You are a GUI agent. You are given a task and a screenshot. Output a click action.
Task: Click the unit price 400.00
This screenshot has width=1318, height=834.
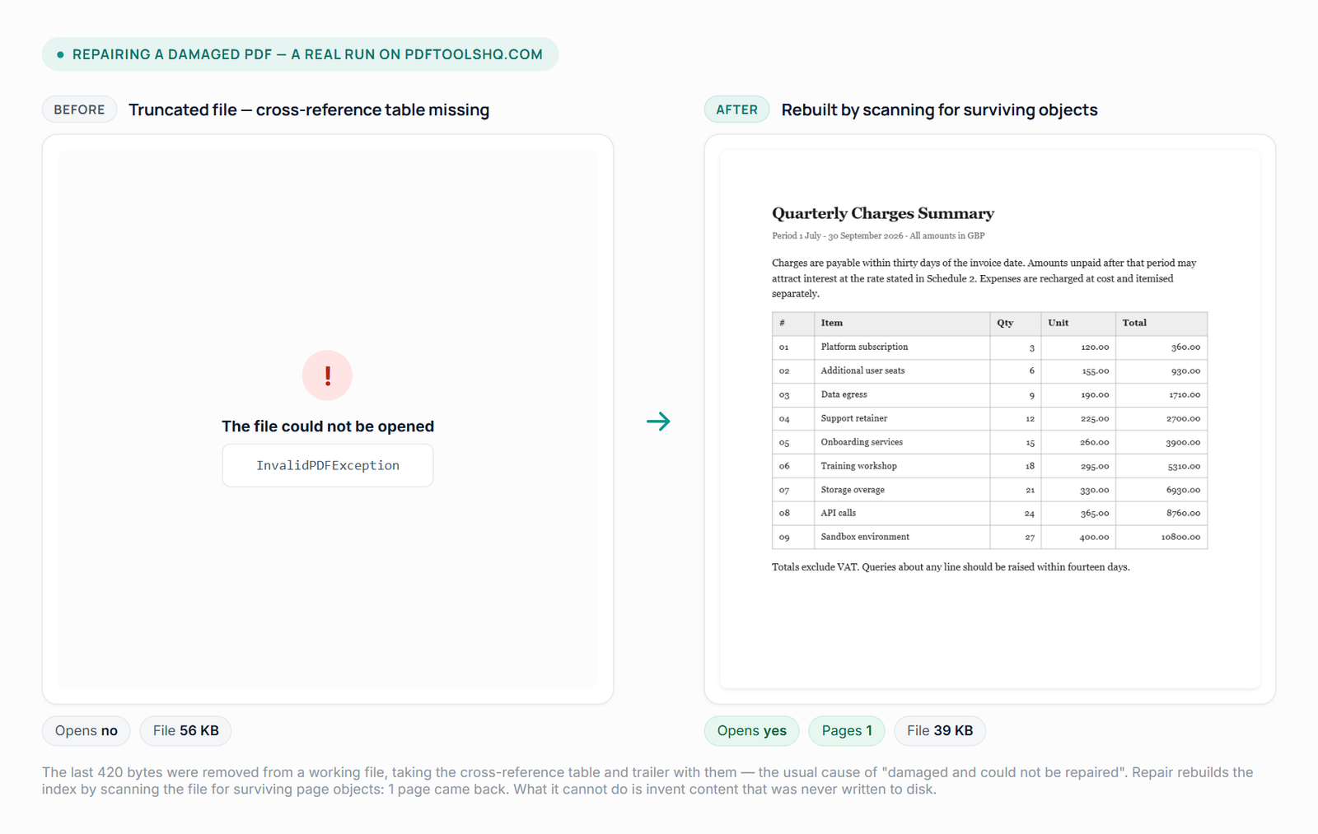point(1094,537)
